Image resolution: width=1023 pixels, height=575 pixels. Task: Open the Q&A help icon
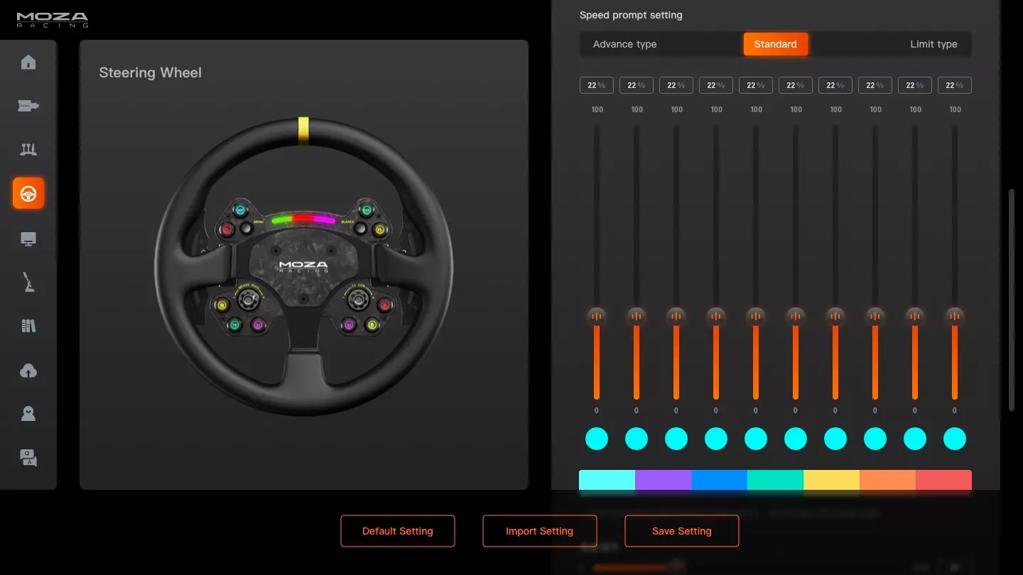[x=28, y=458]
